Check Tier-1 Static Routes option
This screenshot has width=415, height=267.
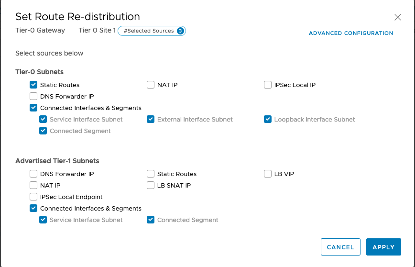151,174
